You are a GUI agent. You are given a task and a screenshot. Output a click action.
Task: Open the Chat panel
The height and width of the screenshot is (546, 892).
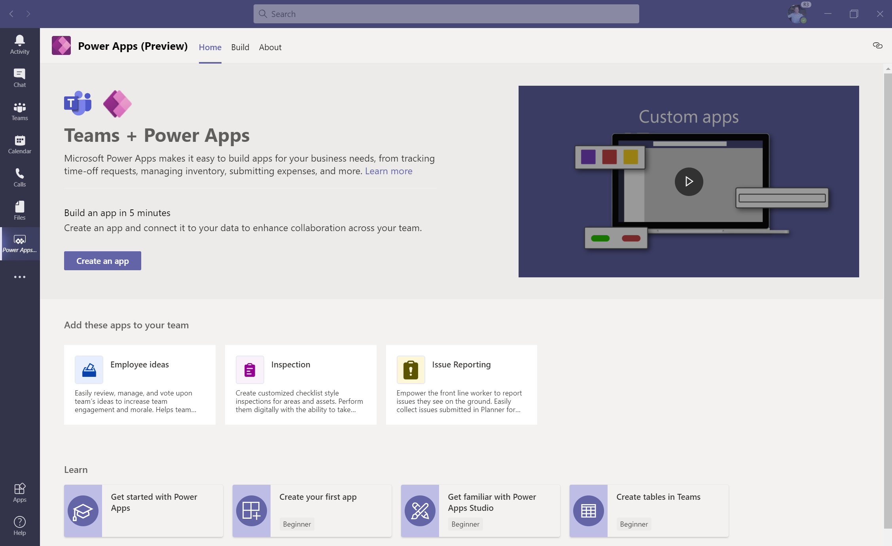click(19, 77)
